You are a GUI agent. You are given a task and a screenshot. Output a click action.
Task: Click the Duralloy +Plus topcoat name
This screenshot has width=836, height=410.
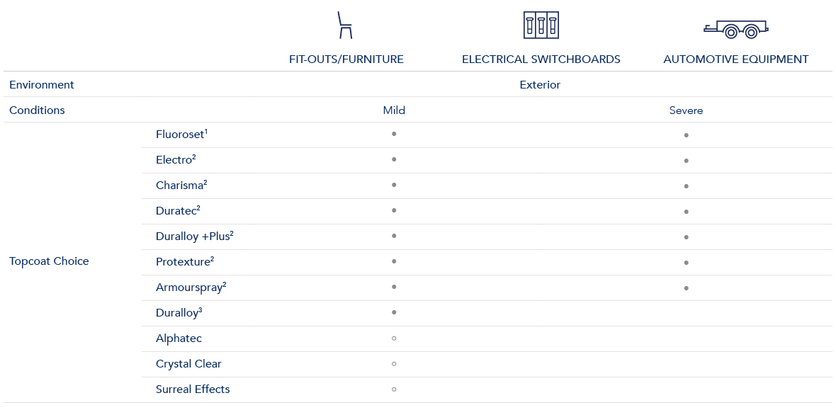194,237
